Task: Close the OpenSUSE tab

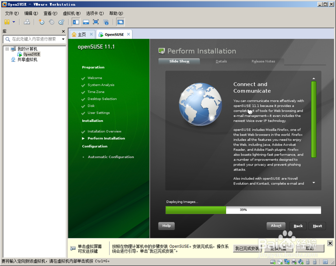Action: [128, 34]
